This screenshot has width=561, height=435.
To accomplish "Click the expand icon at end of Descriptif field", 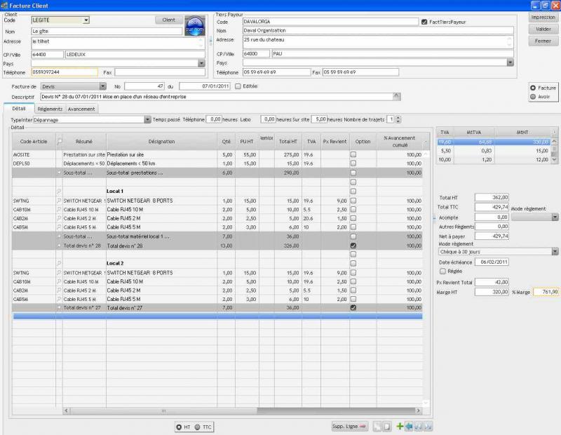I will 397,97.
